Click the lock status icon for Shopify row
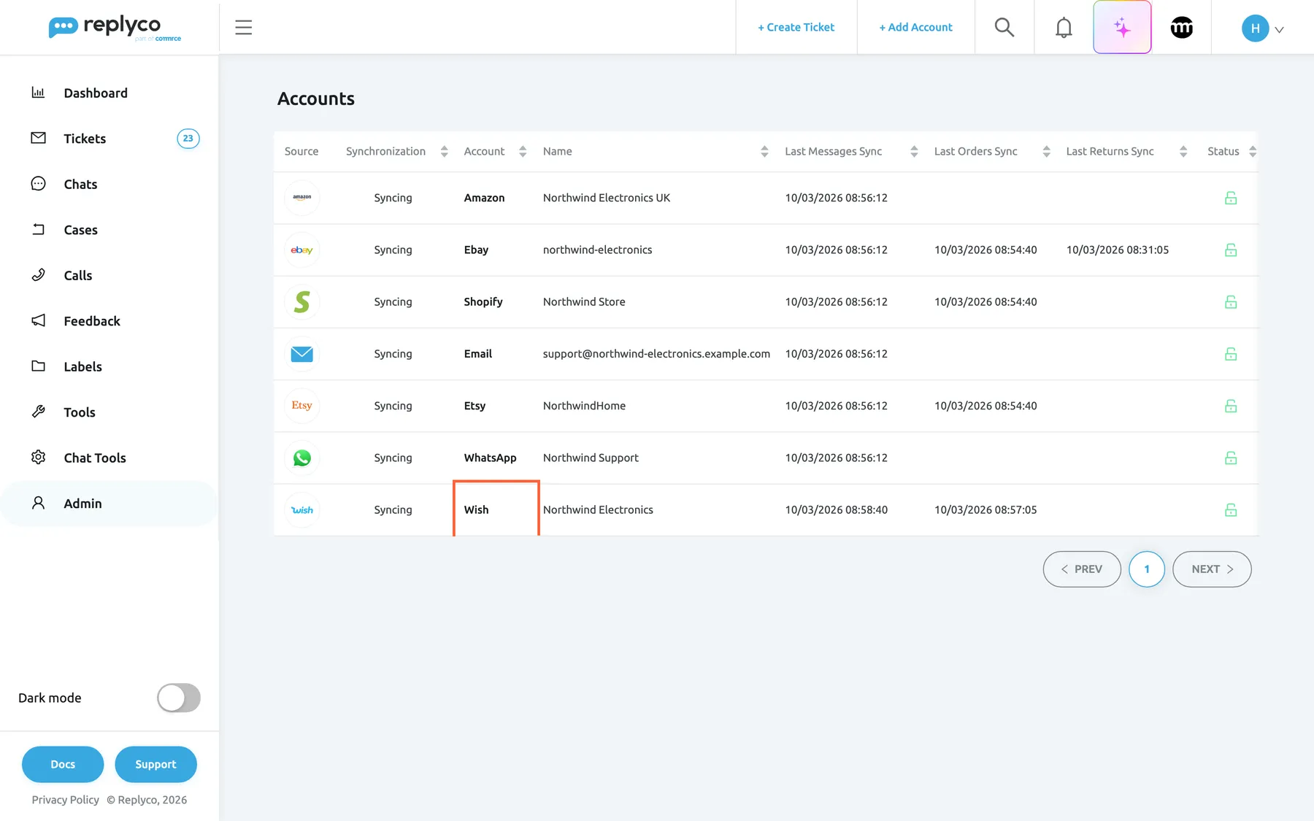The width and height of the screenshot is (1314, 821). click(x=1231, y=301)
